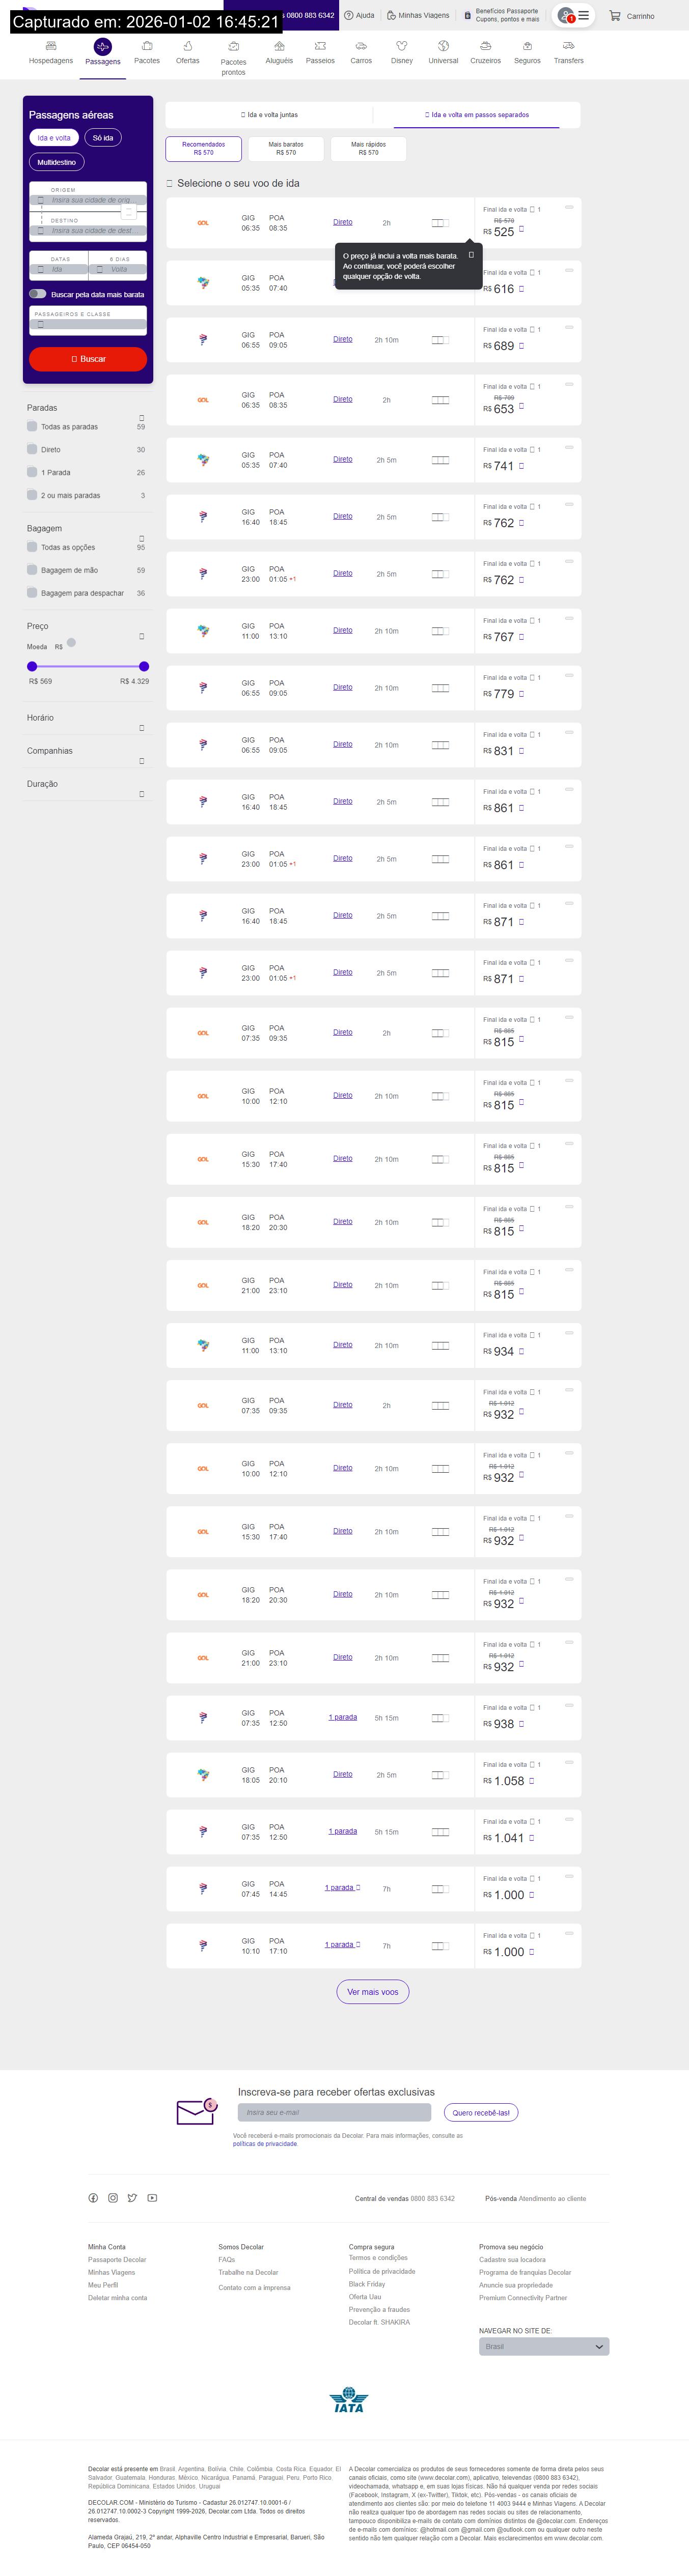Click the newsletter e-mail input field
The image size is (689, 2576).
tap(334, 2112)
